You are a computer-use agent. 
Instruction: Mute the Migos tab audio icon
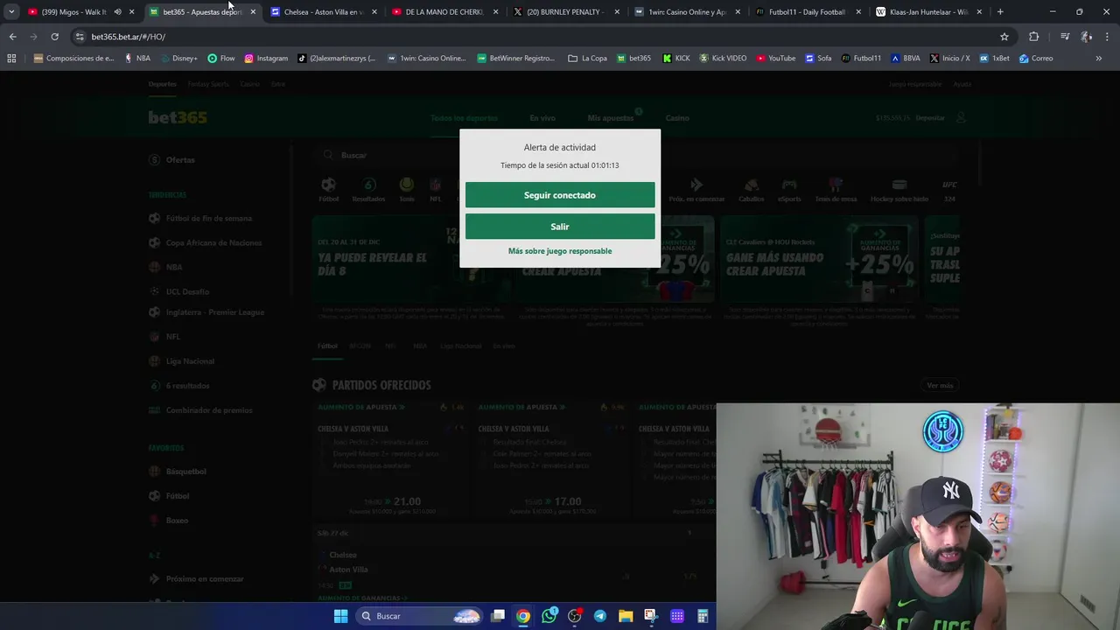(x=117, y=12)
